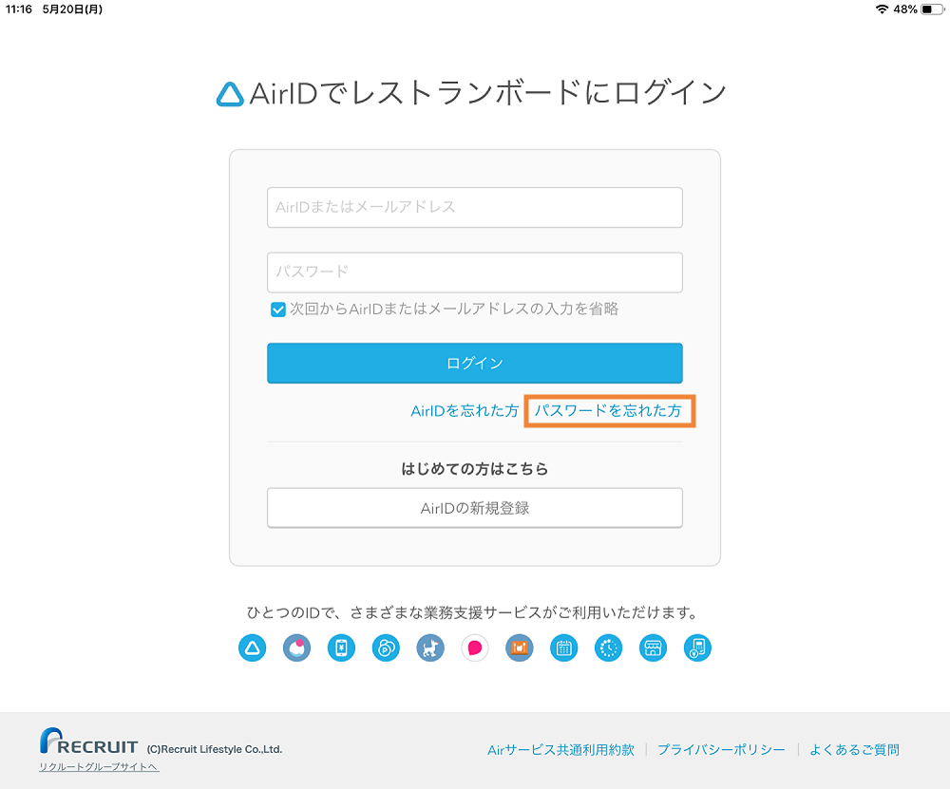Click the はじめての方はこちら heading text

[x=475, y=469]
